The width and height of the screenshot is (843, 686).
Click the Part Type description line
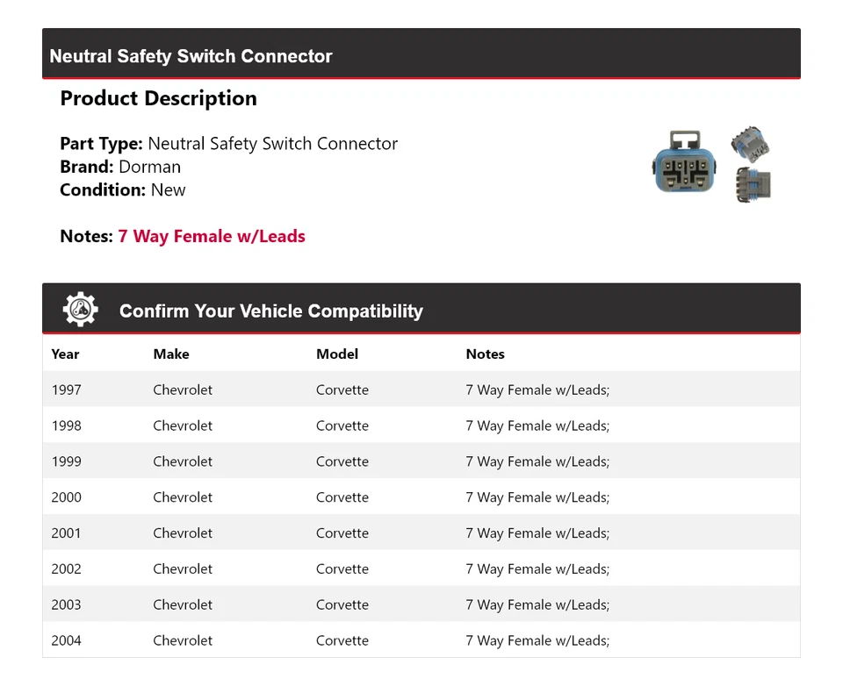tap(228, 144)
